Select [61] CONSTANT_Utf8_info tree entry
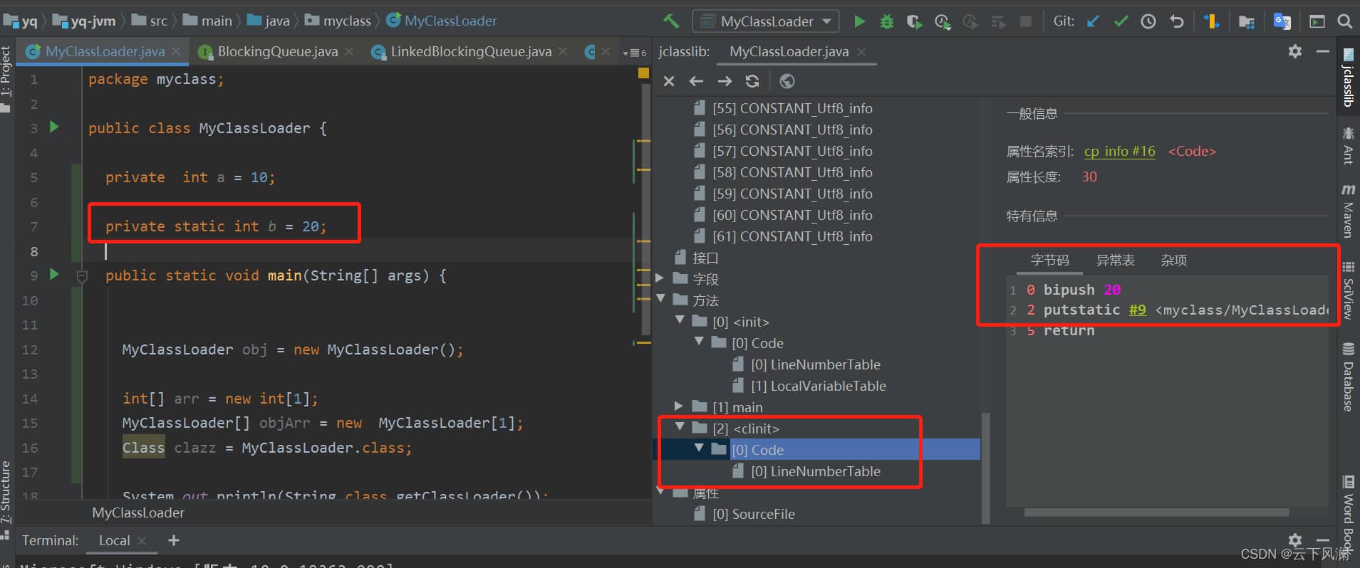 [x=783, y=236]
